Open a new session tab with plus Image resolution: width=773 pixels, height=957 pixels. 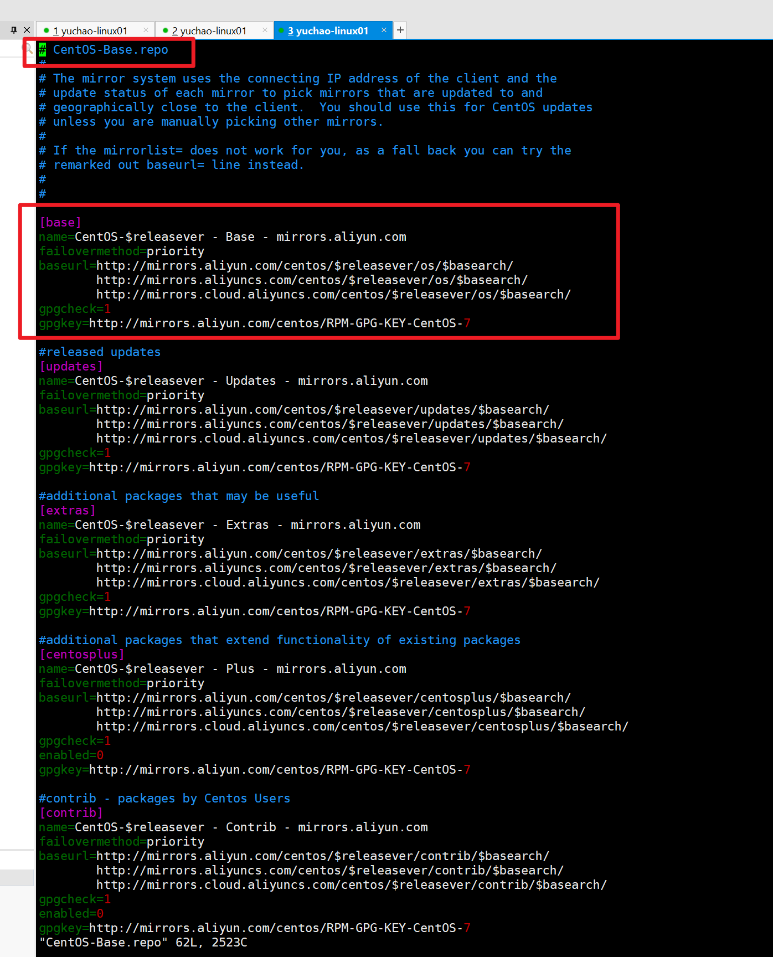tap(400, 30)
